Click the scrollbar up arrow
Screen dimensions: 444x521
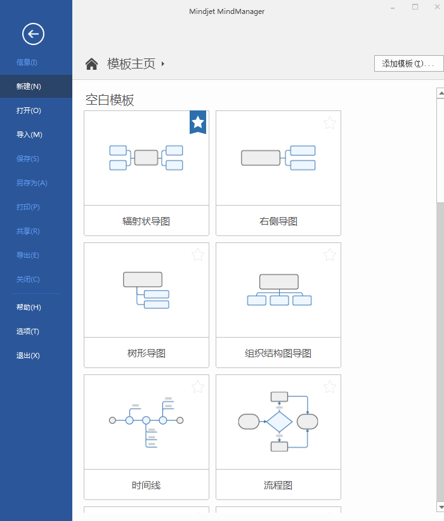pos(440,93)
